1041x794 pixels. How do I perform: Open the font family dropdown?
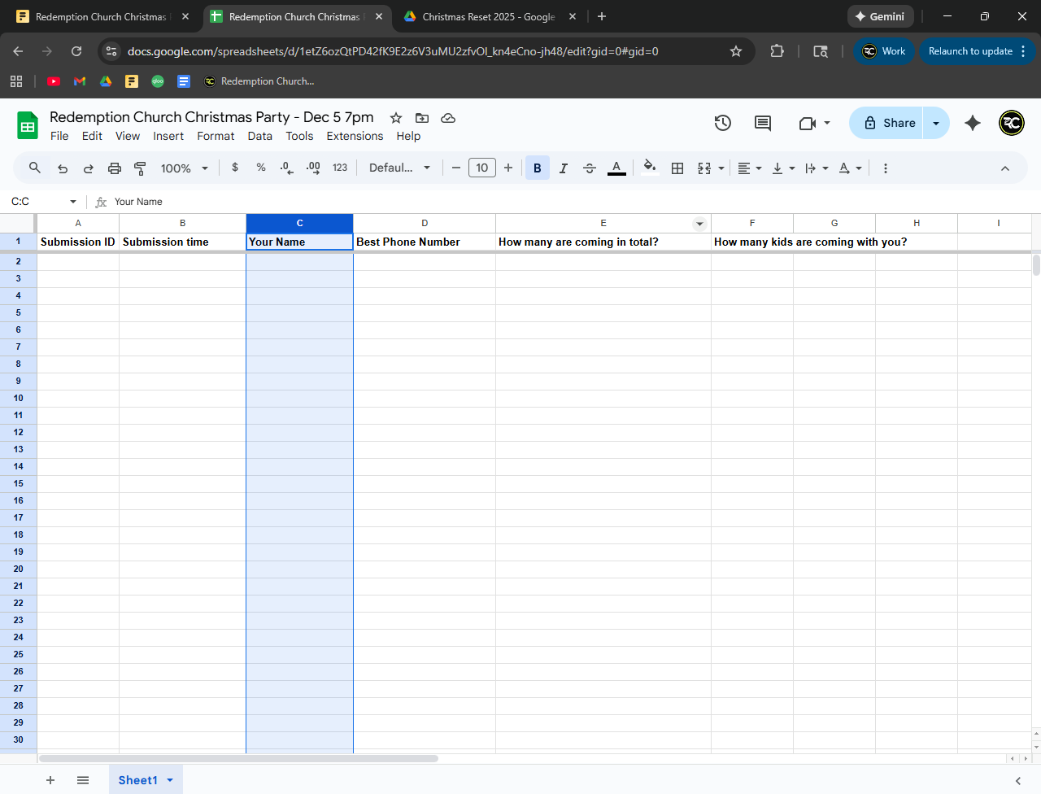tap(399, 168)
